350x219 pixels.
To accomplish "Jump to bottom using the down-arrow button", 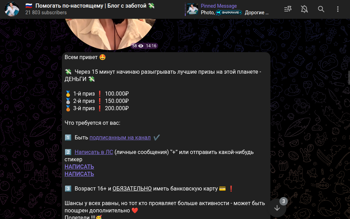I will tap(277, 208).
